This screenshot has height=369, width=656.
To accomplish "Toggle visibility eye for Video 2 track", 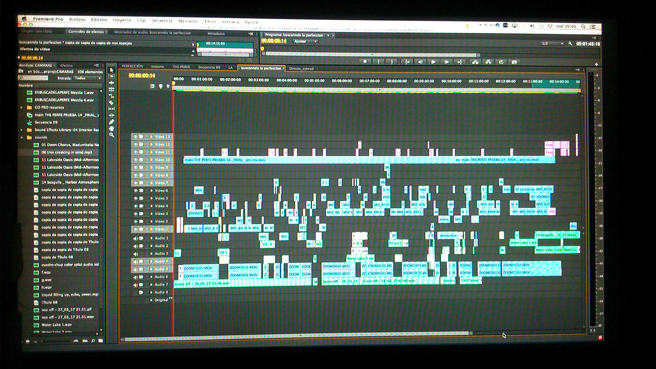I will [136, 221].
